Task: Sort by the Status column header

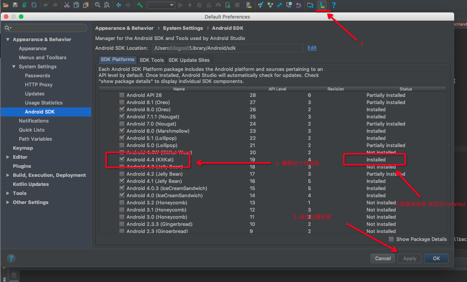Action: coord(406,89)
